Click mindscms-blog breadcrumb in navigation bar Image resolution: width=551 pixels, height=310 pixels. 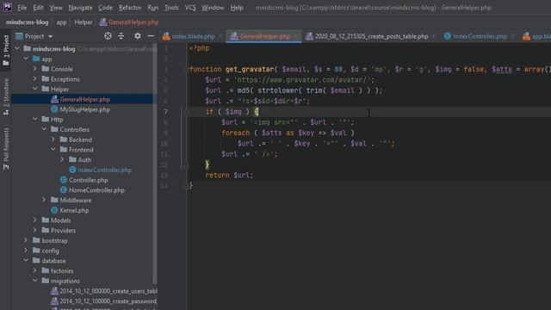pos(27,22)
